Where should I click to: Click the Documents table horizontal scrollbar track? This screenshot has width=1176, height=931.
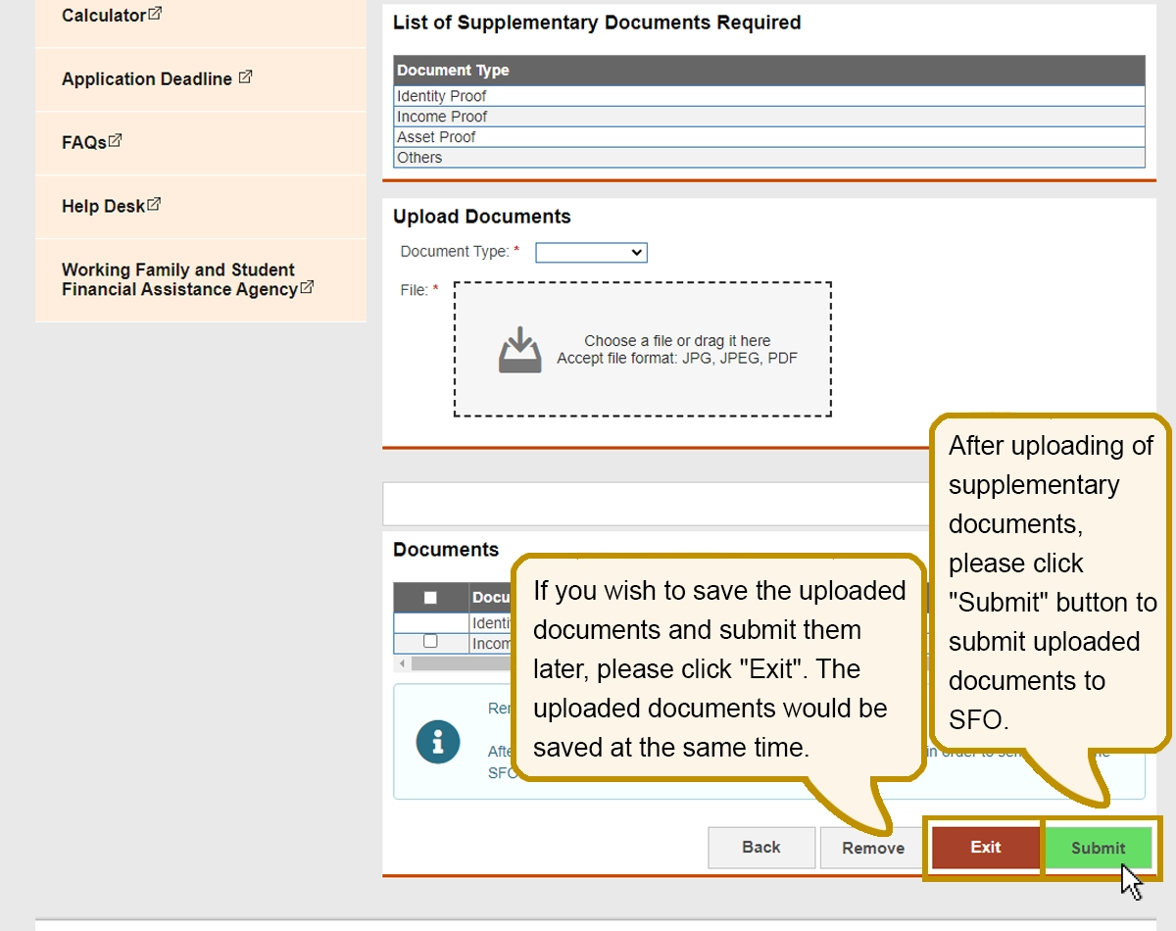tap(461, 663)
